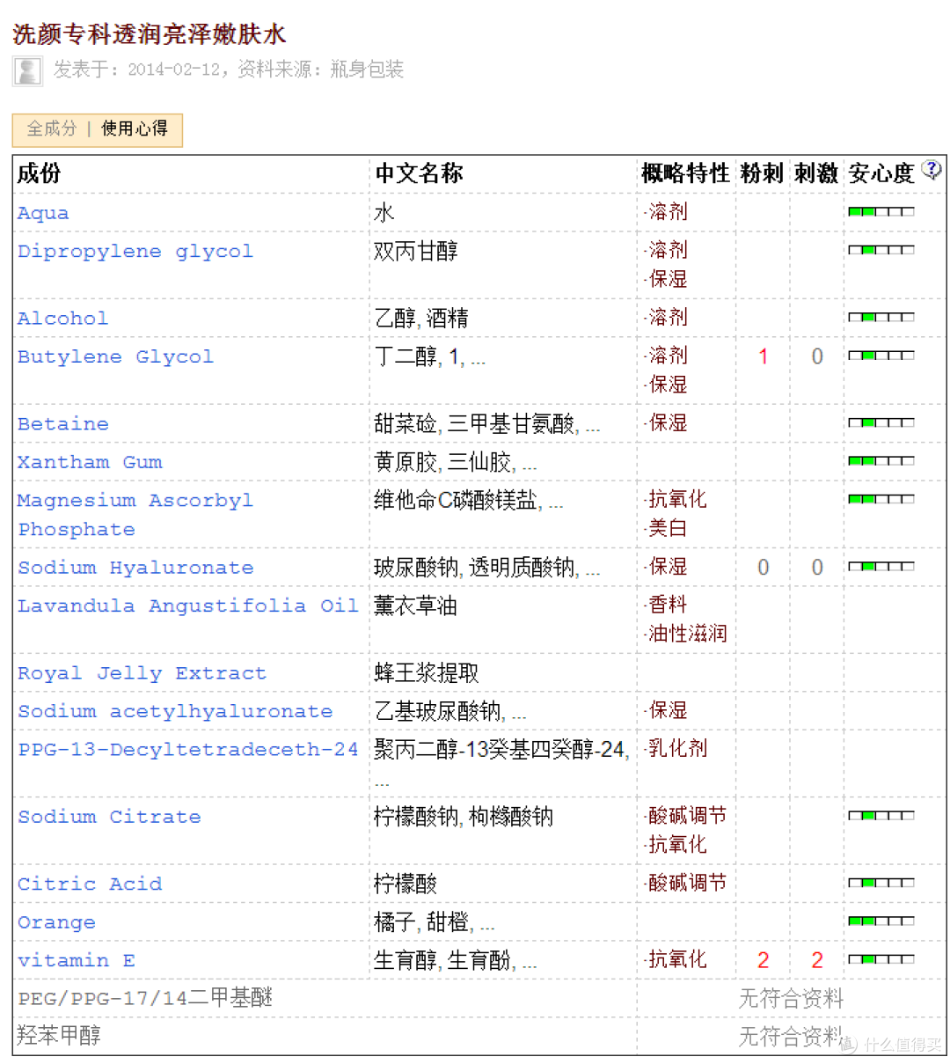Viewport: 950px width, 1064px height.
Task: Click the 柠檬酸钠, 枸橼酸钠 cell
Action: click(x=464, y=817)
